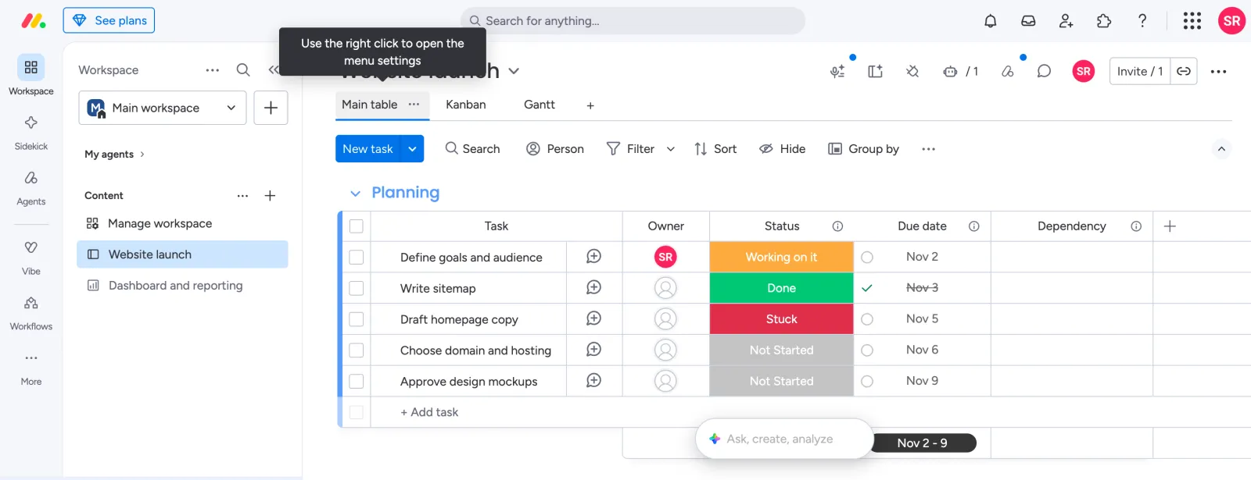Change the orange Working on it status
Image resolution: width=1251 pixels, height=480 pixels.
[x=782, y=257]
